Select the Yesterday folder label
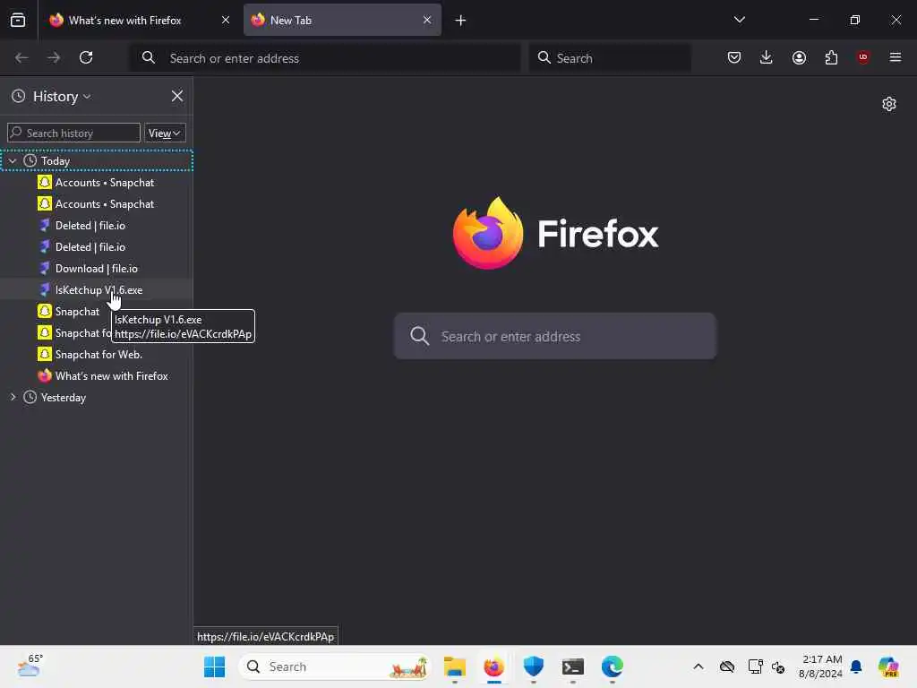The height and width of the screenshot is (688, 917). pyautogui.click(x=64, y=398)
